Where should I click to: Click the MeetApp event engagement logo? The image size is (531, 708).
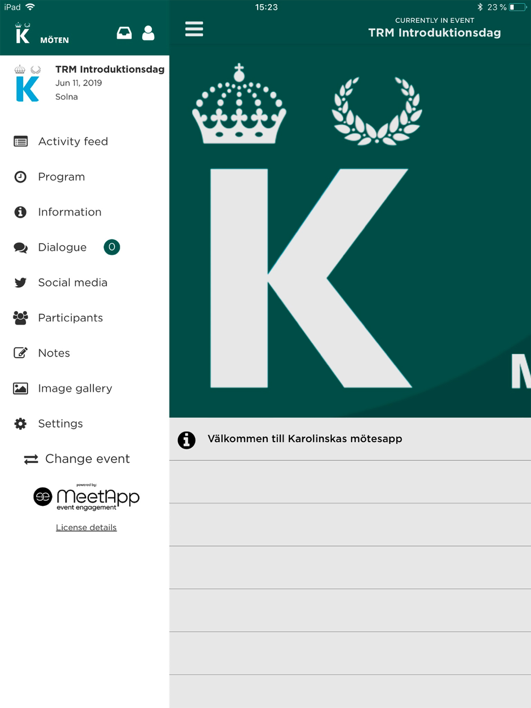pos(87,497)
